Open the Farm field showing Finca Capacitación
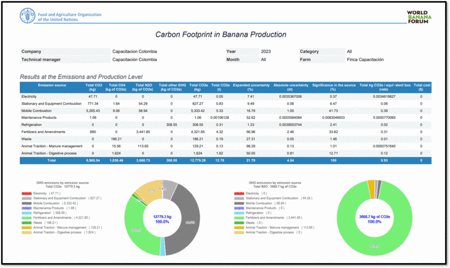 (x=365, y=60)
